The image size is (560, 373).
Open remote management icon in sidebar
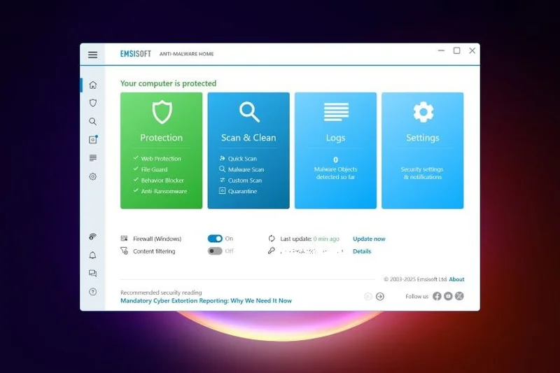tap(93, 237)
